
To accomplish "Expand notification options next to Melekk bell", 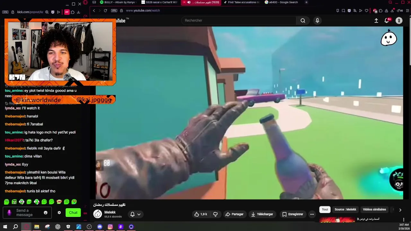I will coord(139,214).
